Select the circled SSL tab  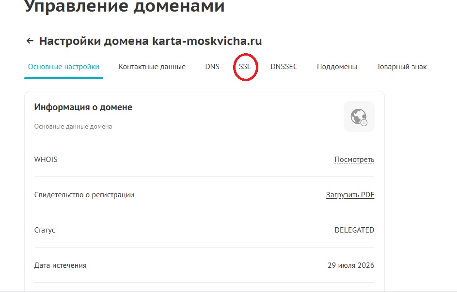click(245, 67)
